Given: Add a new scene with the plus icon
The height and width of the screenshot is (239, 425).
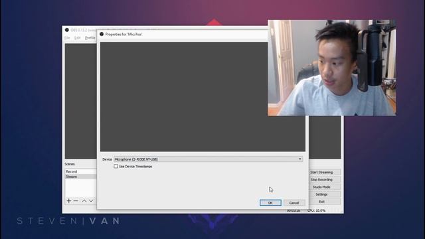Looking at the screenshot, I should click(x=69, y=200).
